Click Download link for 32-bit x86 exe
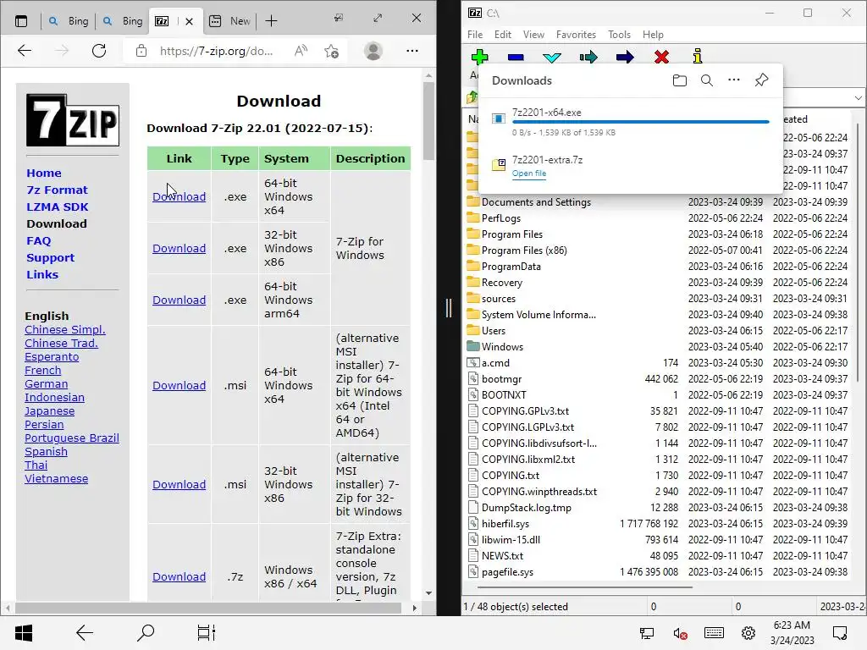This screenshot has height=650, width=867. [x=179, y=249]
